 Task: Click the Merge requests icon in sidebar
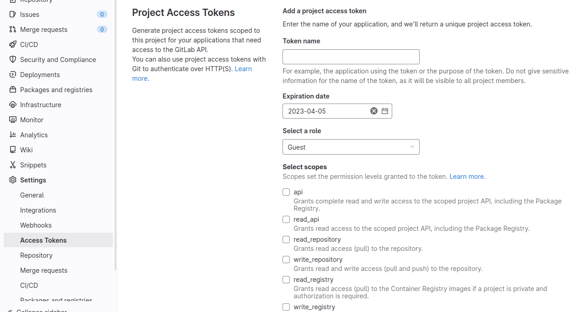pyautogui.click(x=13, y=30)
